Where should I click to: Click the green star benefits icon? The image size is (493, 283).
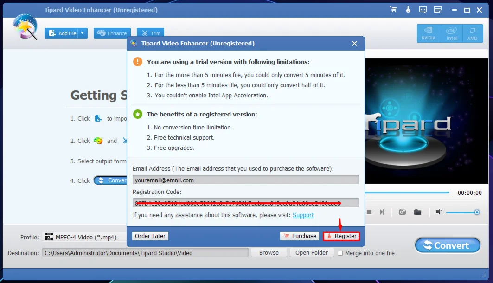(138, 114)
